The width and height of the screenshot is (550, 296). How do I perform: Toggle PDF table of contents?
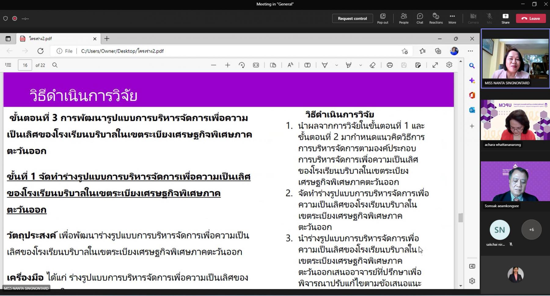point(8,65)
